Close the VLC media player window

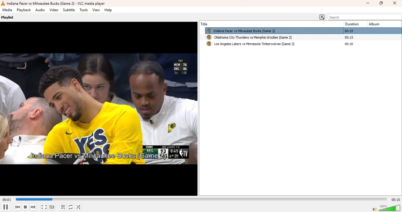395,3
